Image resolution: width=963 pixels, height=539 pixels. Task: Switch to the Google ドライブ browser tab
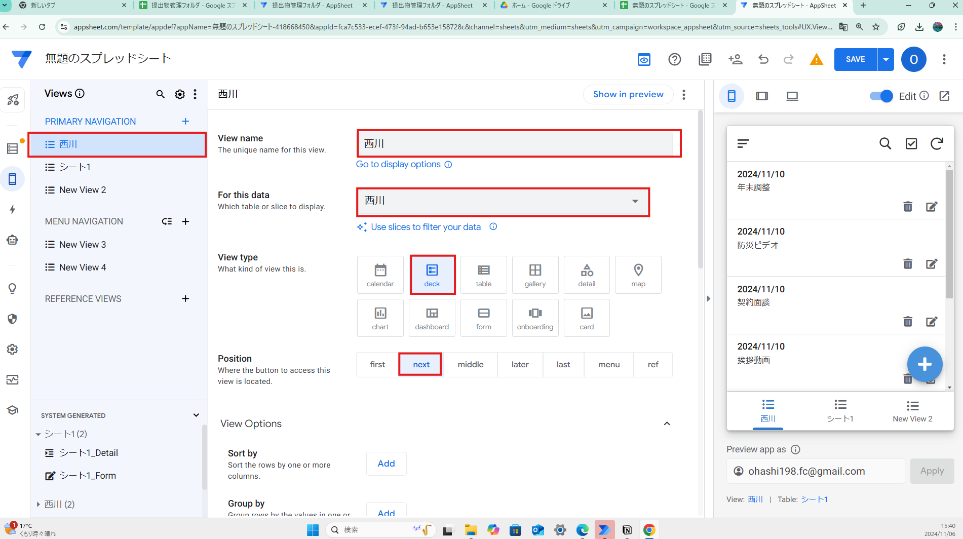(x=553, y=6)
